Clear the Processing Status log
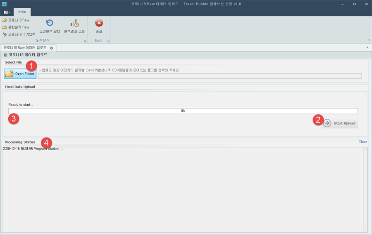The width and height of the screenshot is (372, 235). tap(362, 142)
